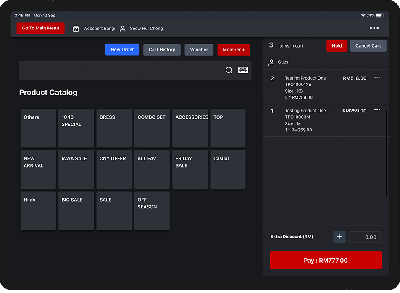
Task: Put the cart on Hold
Action: click(x=337, y=46)
